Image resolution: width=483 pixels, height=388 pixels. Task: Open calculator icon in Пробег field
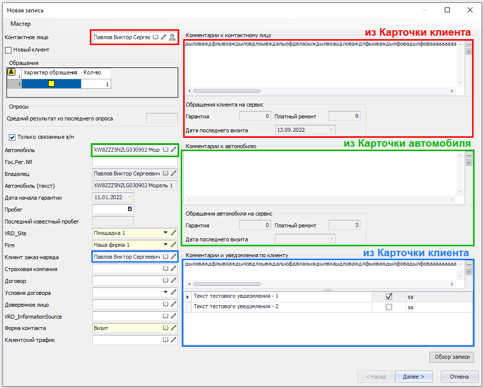[130, 209]
